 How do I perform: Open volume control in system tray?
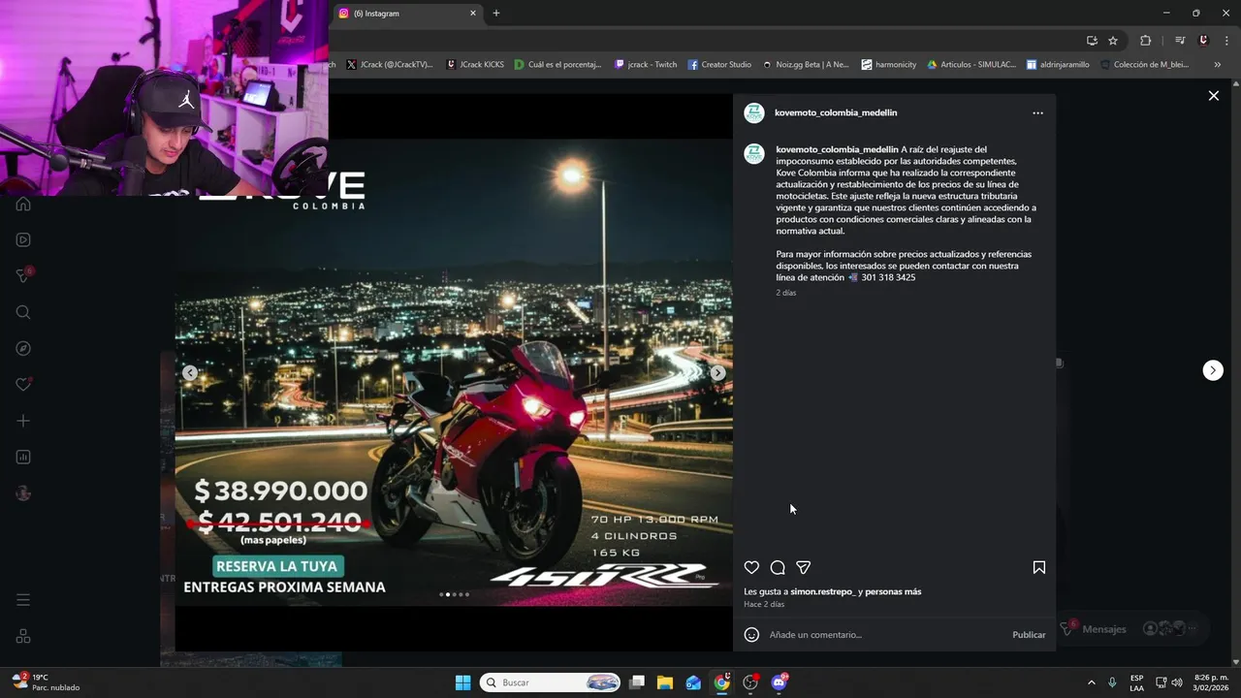[x=1177, y=682]
